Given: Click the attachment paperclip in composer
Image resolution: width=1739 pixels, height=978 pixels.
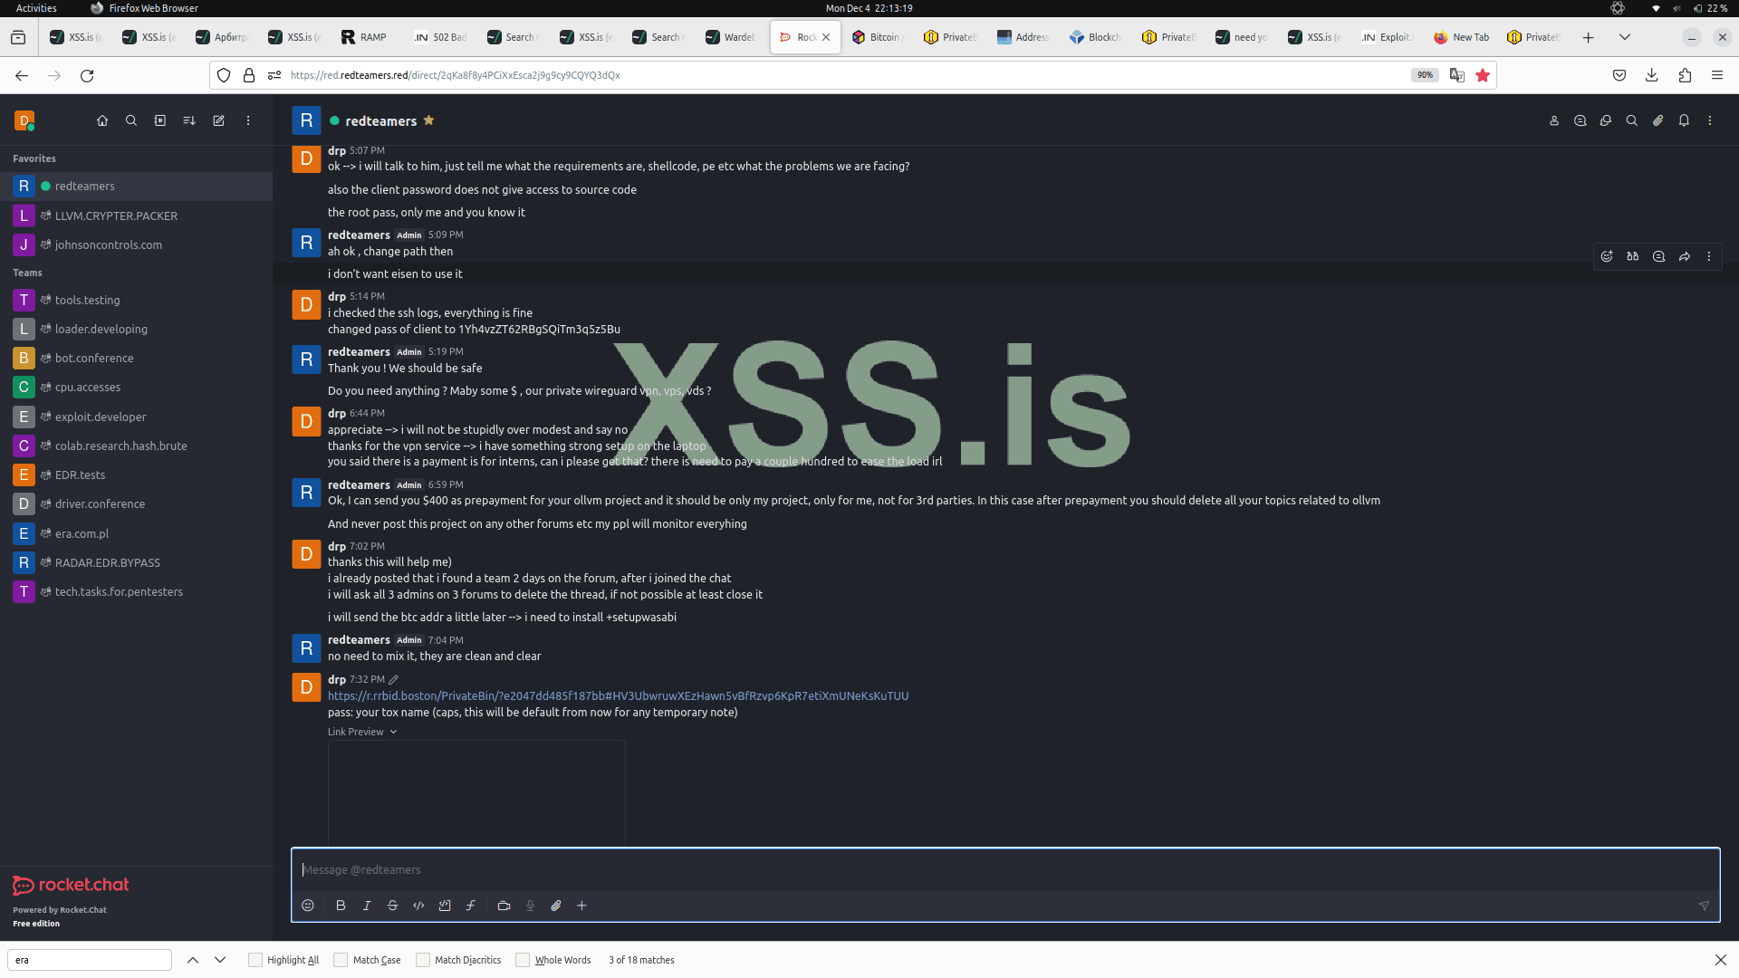Looking at the screenshot, I should pyautogui.click(x=556, y=906).
